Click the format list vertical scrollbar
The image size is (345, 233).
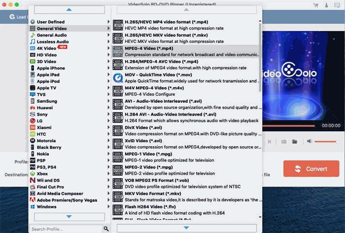260,57
